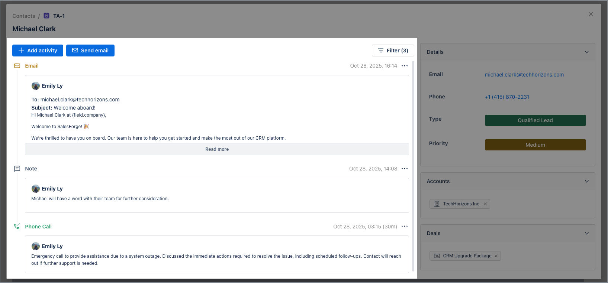Expand the email with Read more
Image resolution: width=608 pixels, height=283 pixels.
tap(217, 149)
